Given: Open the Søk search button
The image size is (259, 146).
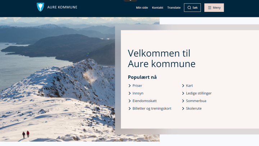Looking at the screenshot, I should (192, 8).
